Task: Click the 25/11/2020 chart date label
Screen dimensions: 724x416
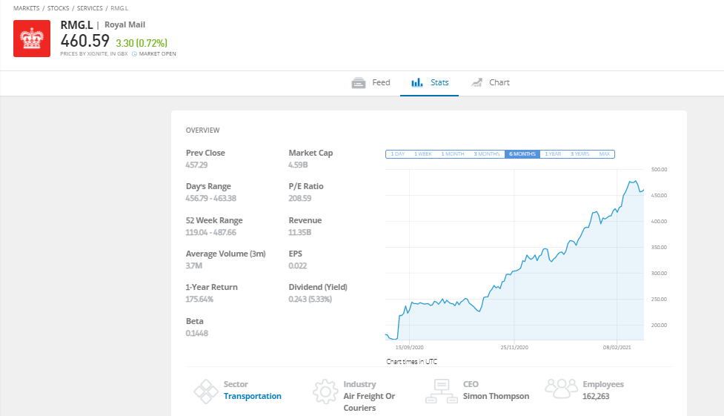Action: coord(514,347)
